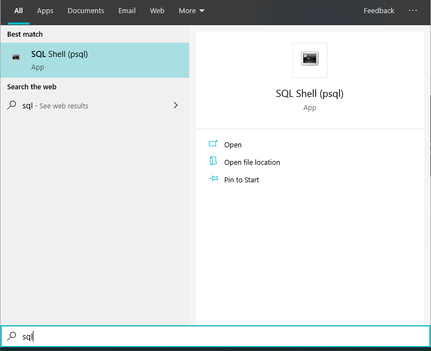Viewport: 431px width, 351px height.
Task: Click the magnifier icon in the search box
Action: [12, 336]
